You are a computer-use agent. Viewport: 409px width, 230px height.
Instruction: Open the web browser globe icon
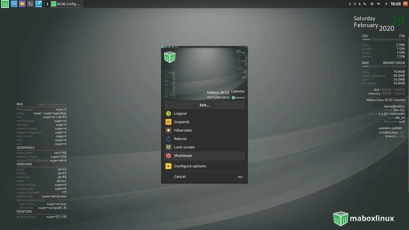[39, 4]
